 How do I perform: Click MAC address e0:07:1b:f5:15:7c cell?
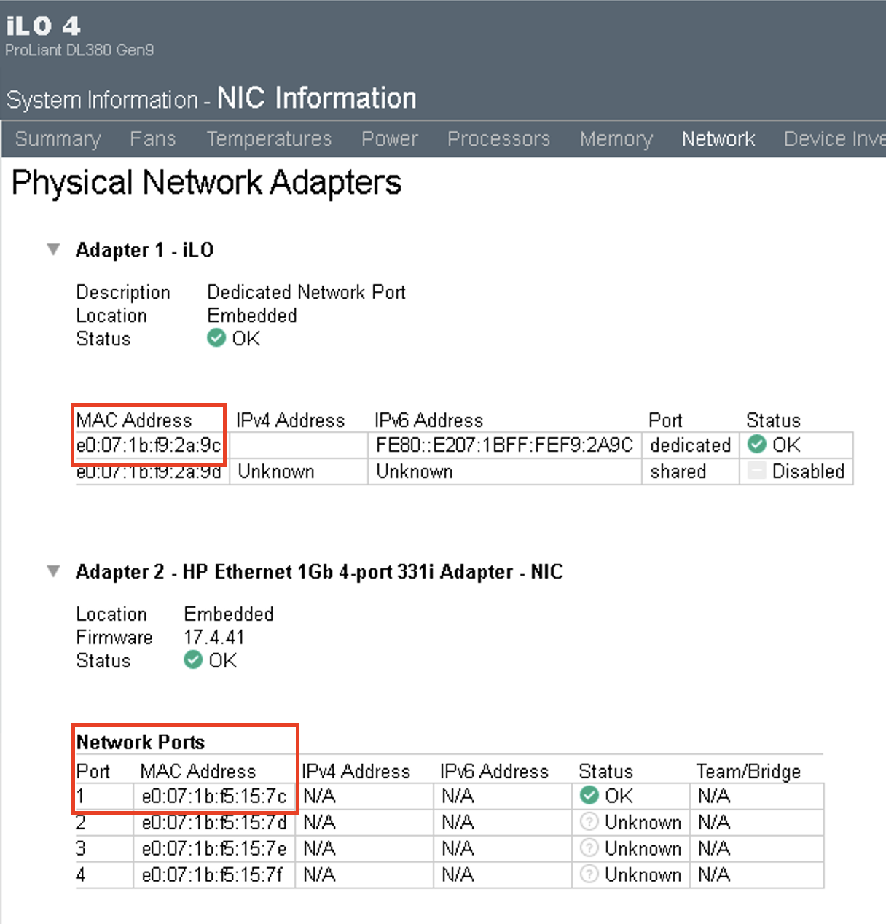point(214,796)
